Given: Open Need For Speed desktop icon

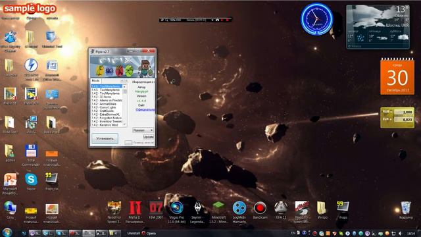Looking at the screenshot, I should point(114,212).
